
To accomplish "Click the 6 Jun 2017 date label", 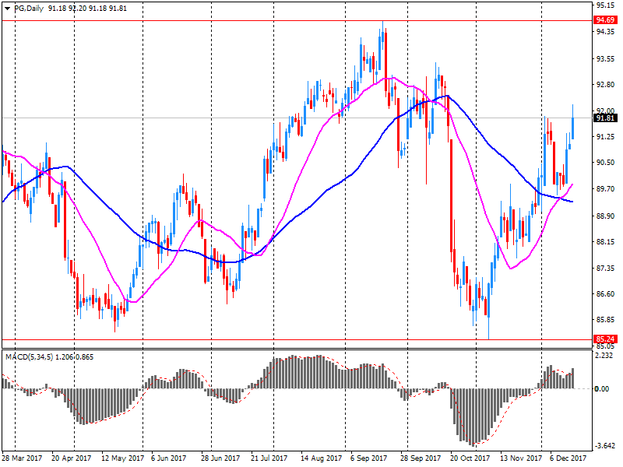I will (x=168, y=458).
